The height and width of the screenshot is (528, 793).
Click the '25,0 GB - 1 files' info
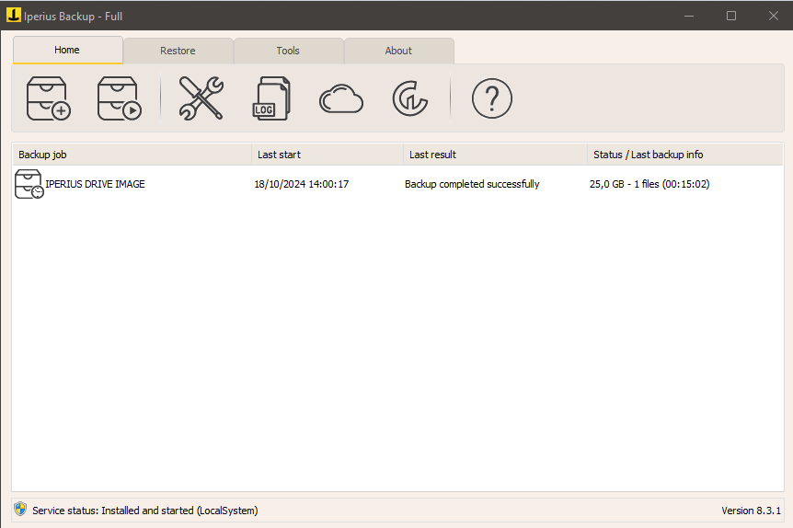(x=649, y=184)
